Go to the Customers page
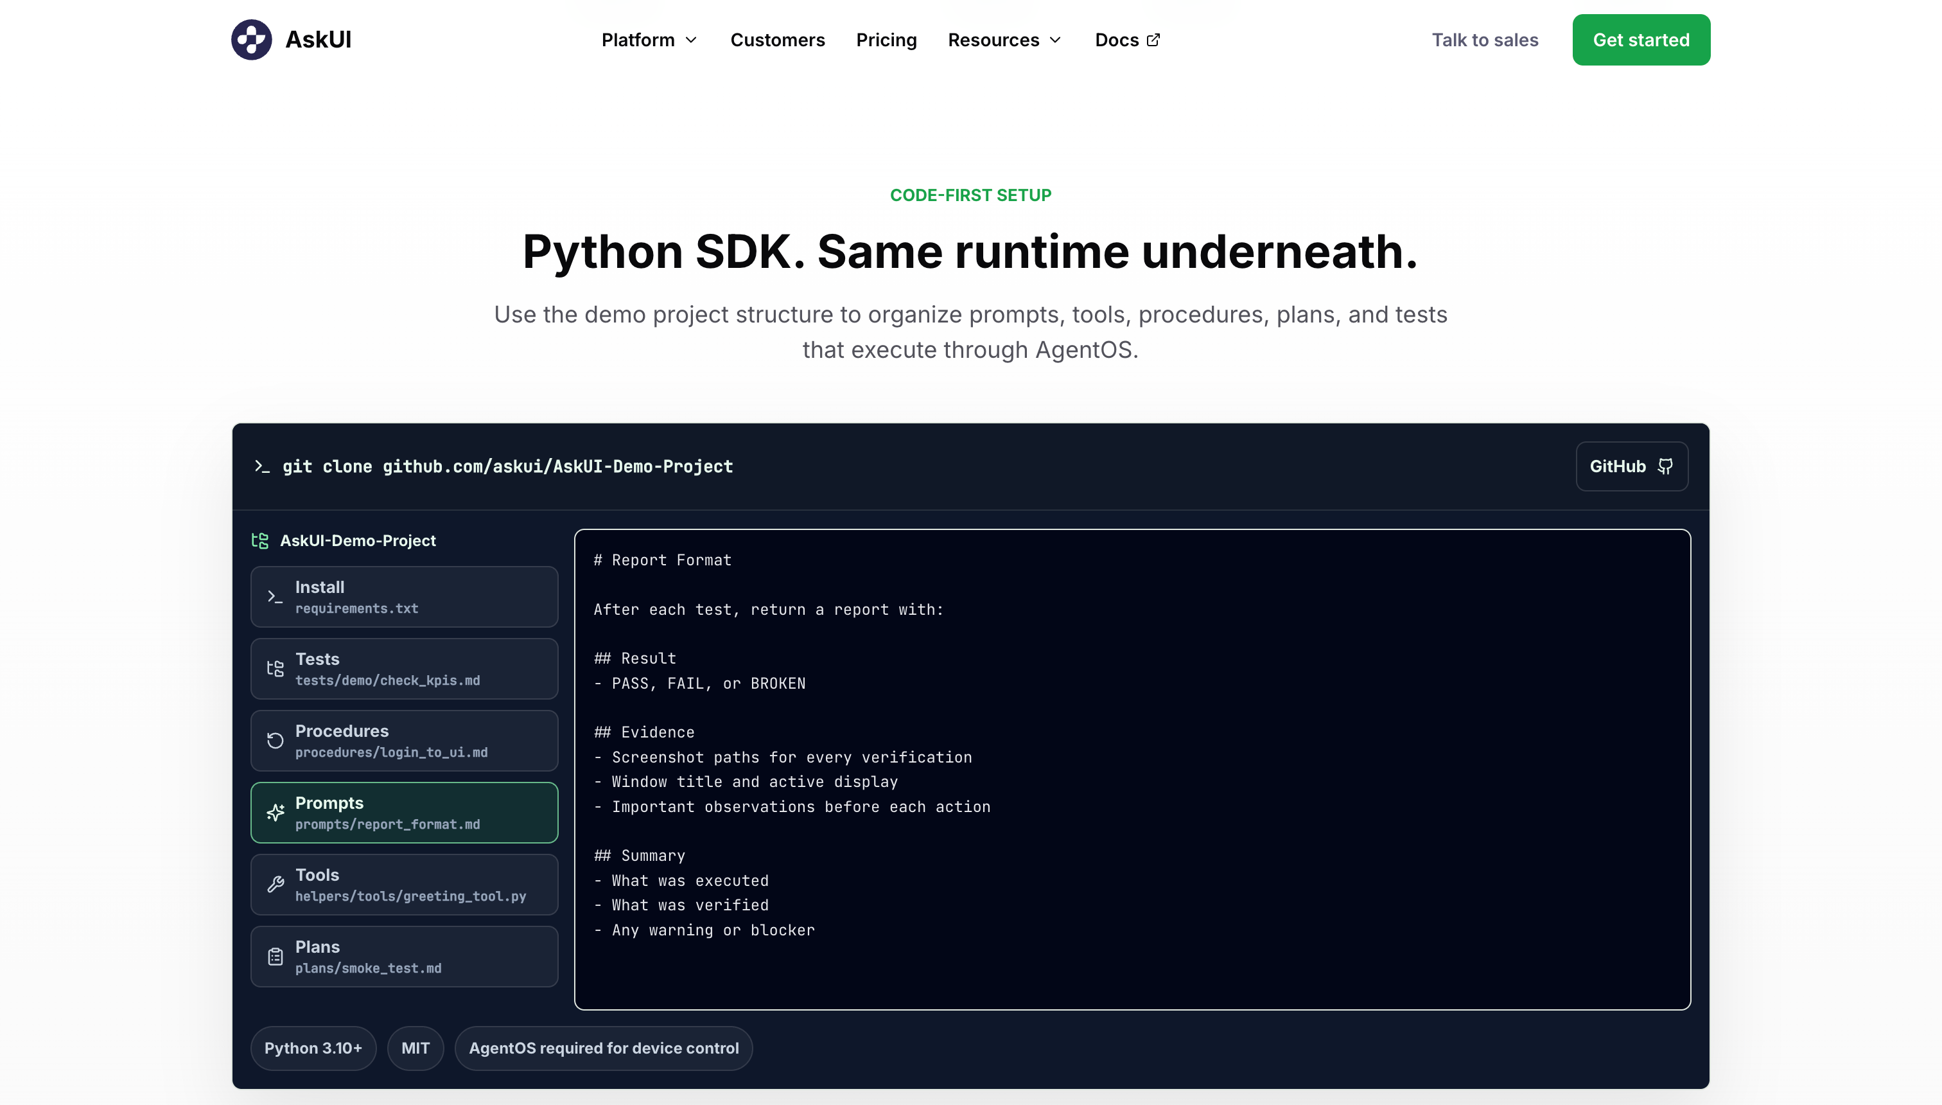The image size is (1942, 1105). click(778, 39)
